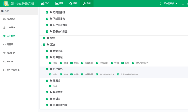Click the 系统信息 info icon in sidebar
Image resolution: width=188 pixels, height=112 pixels.
click(x=4, y=19)
